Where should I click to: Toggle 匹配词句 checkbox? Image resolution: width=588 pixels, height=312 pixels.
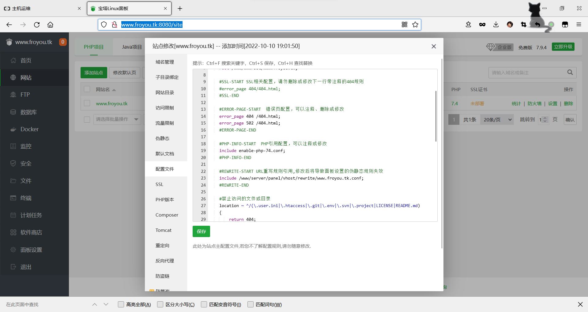point(251,304)
